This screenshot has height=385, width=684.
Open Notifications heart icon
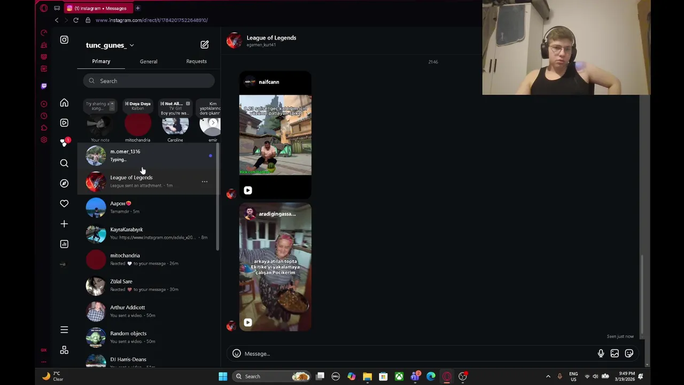[64, 203]
